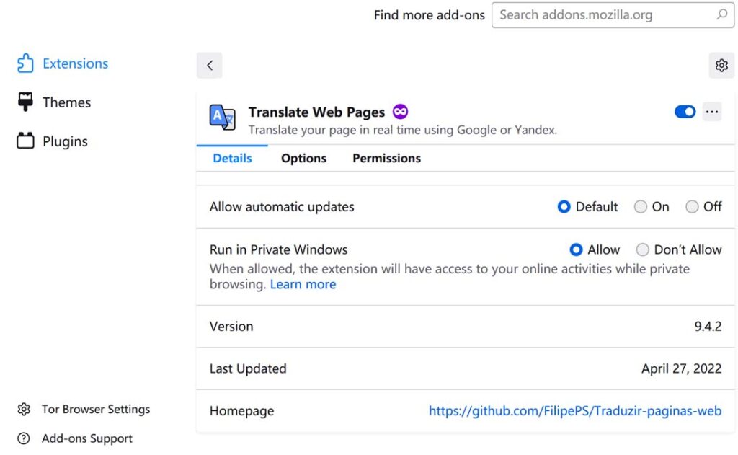Click the Themes paintbrush icon
This screenshot has height=455, width=738.
[x=25, y=102]
